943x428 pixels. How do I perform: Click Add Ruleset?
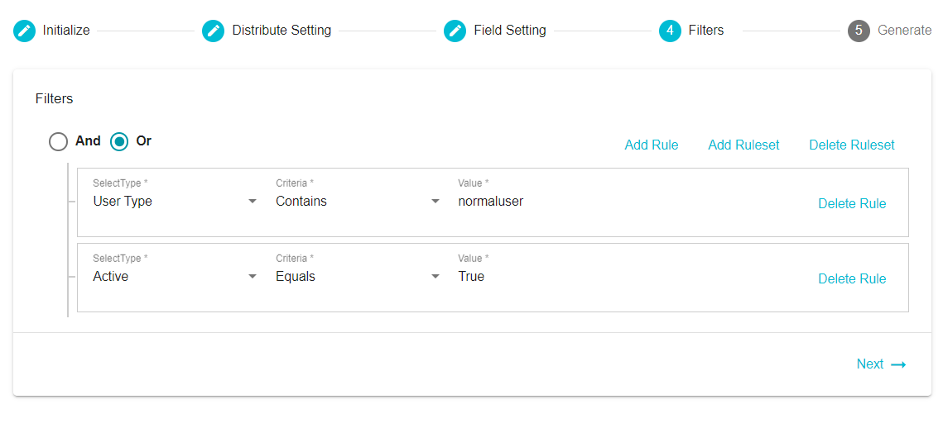click(x=744, y=145)
